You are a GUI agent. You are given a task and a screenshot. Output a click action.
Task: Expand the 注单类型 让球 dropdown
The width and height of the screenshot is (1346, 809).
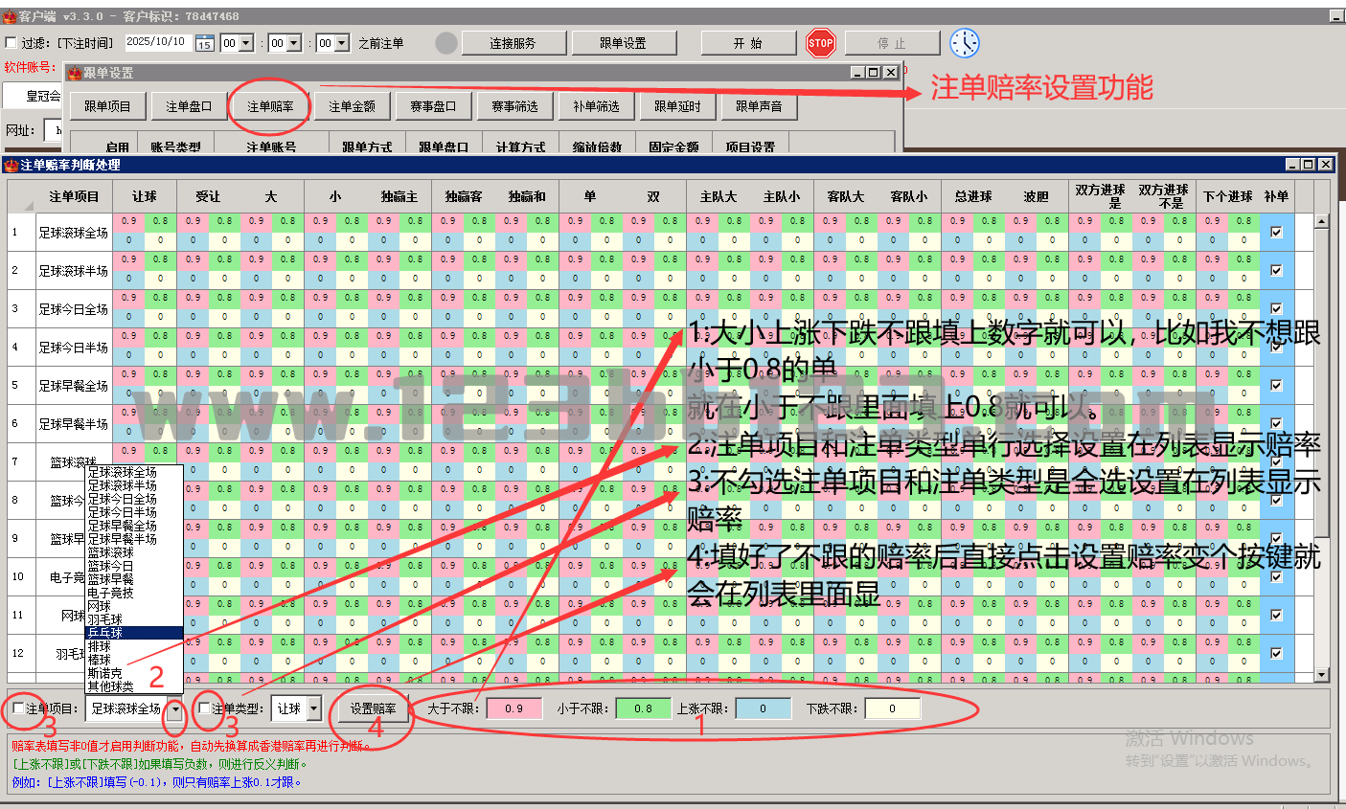(x=313, y=709)
